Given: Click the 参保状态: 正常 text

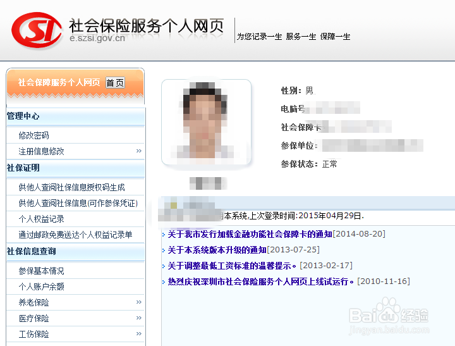Looking at the screenshot, I should coord(309,164).
